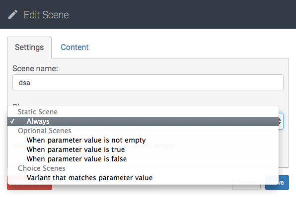This screenshot has height=197, width=296.
Task: Click the pencil edit icon
Action: coord(13,15)
